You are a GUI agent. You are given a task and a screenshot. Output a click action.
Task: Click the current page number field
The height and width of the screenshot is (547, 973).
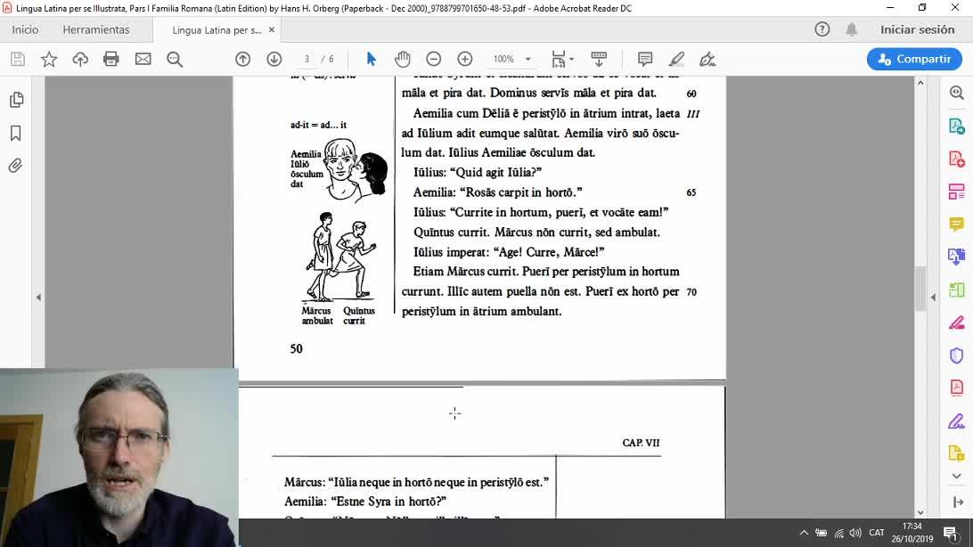point(307,59)
